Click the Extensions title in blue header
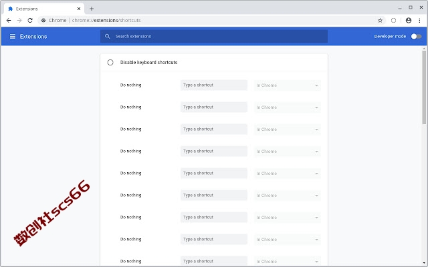The height and width of the screenshot is (267, 428). [33, 37]
